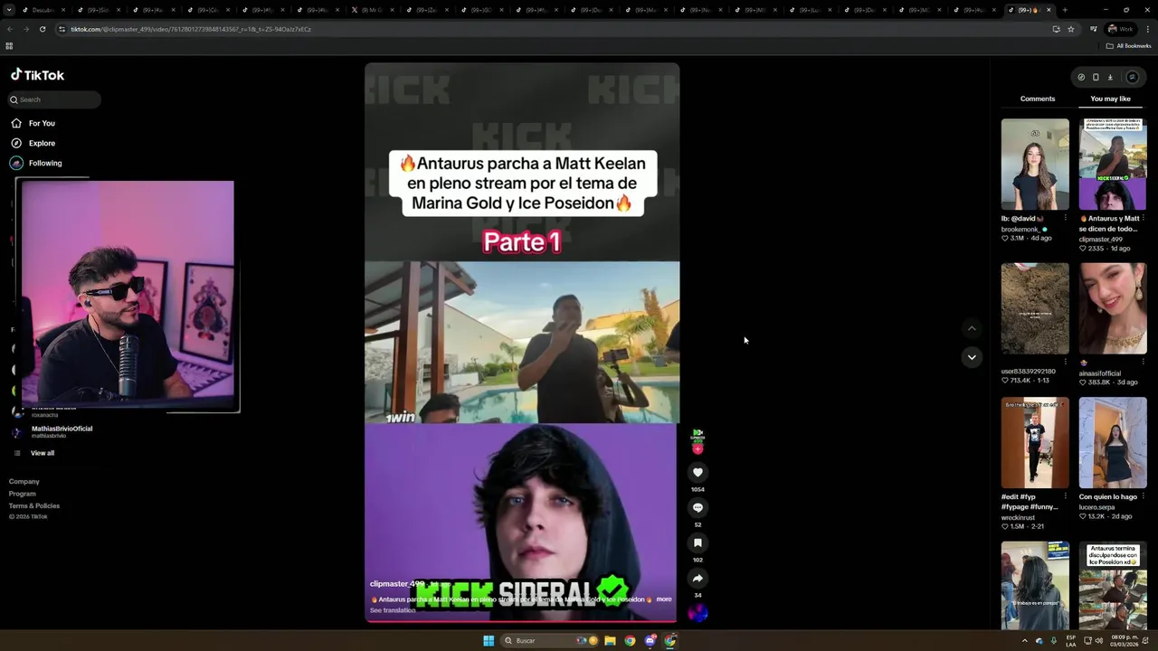Click the phone icon in the top-right pill

pos(1096,77)
